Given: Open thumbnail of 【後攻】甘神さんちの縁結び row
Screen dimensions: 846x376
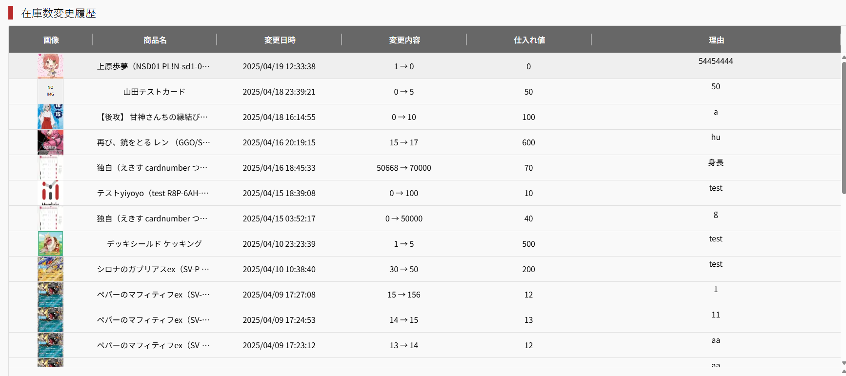Looking at the screenshot, I should [x=50, y=117].
